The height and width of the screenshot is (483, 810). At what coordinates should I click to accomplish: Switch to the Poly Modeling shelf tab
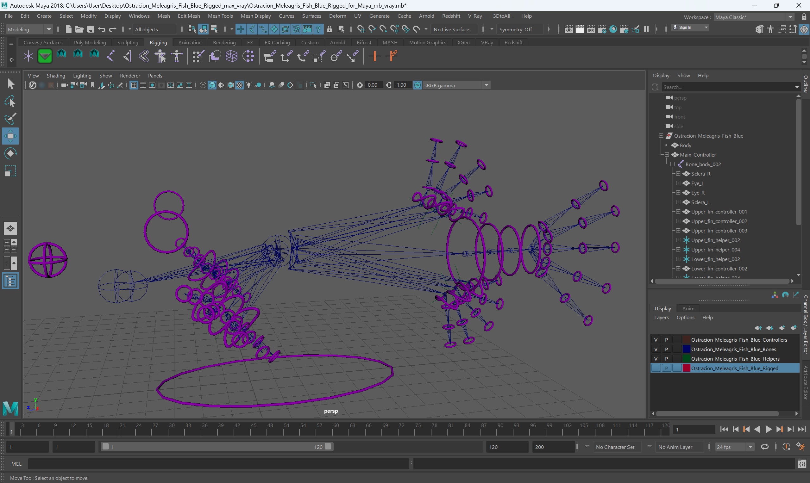click(x=90, y=42)
